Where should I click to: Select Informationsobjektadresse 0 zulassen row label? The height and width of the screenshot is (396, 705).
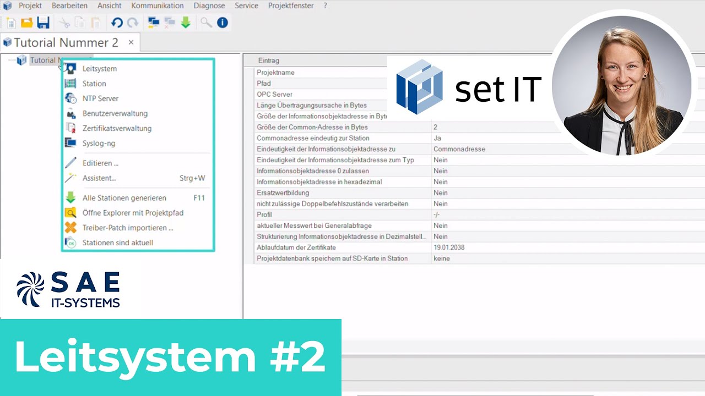click(313, 171)
